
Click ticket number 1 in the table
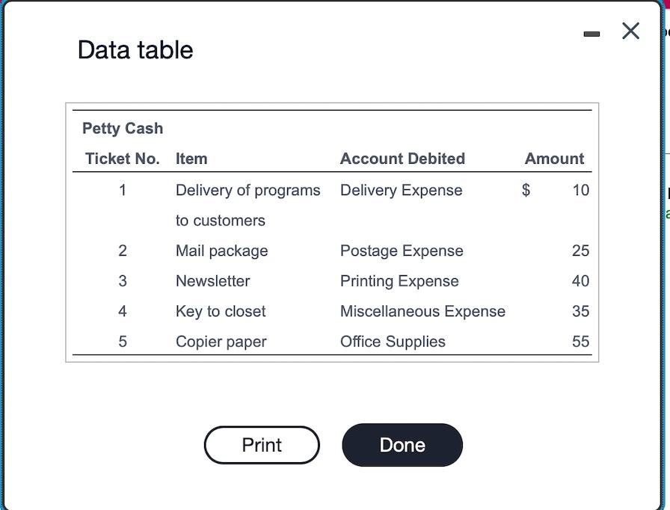click(122, 190)
